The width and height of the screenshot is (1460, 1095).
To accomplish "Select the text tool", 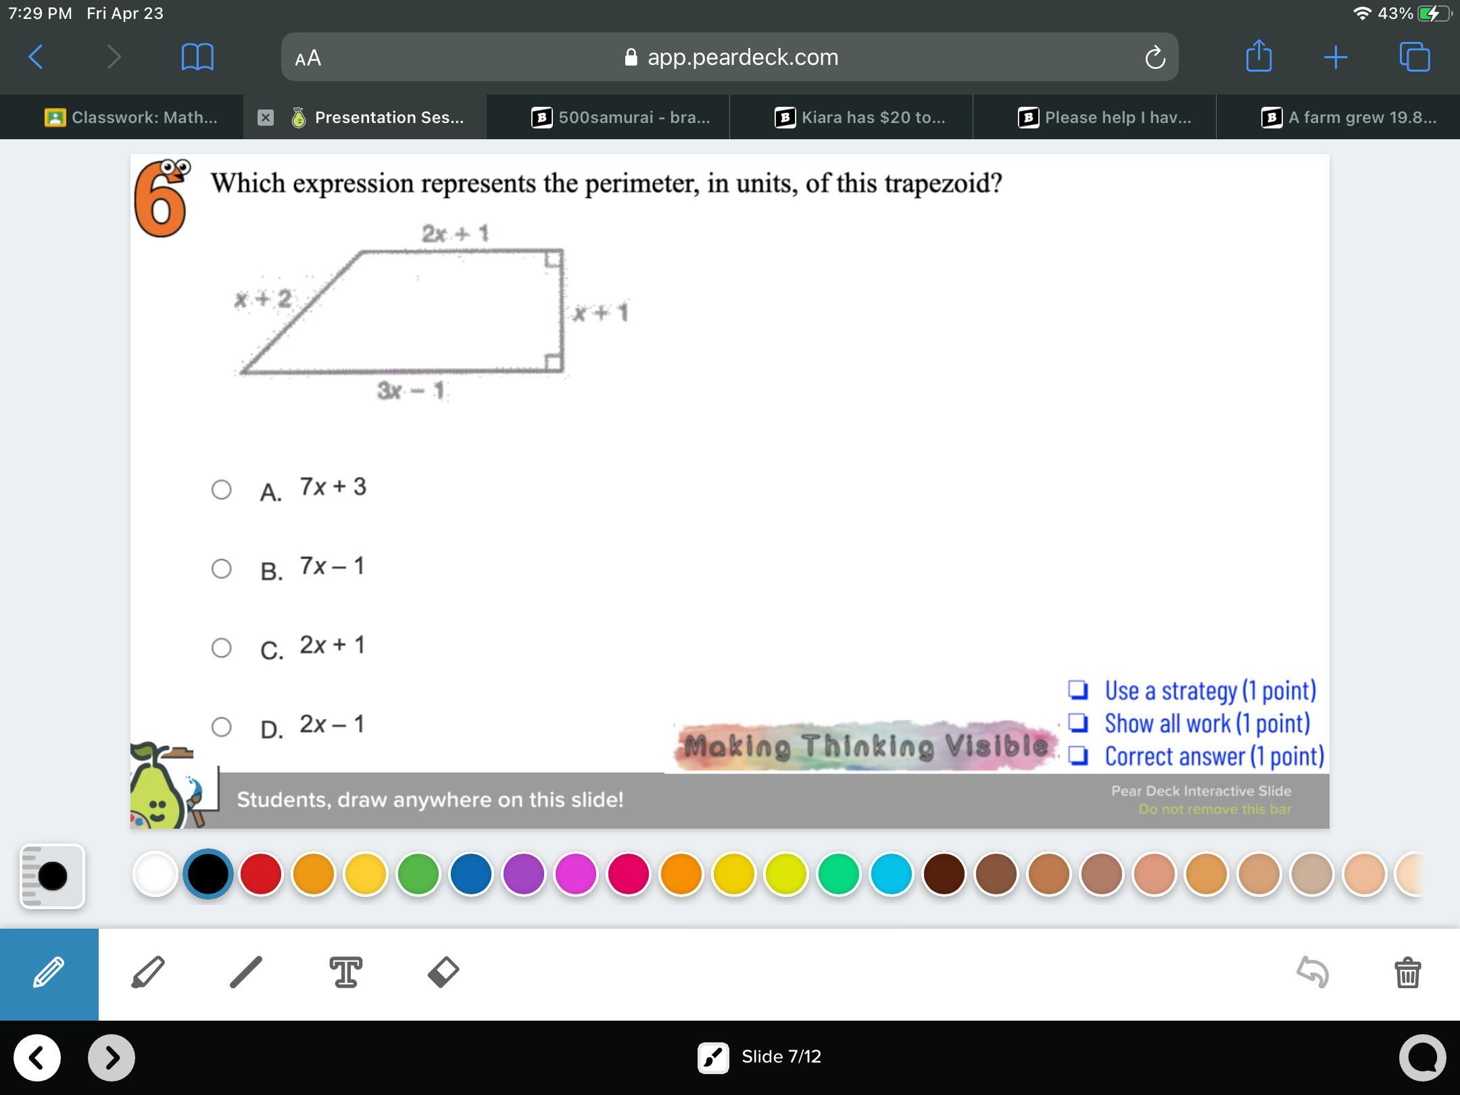I will click(345, 972).
